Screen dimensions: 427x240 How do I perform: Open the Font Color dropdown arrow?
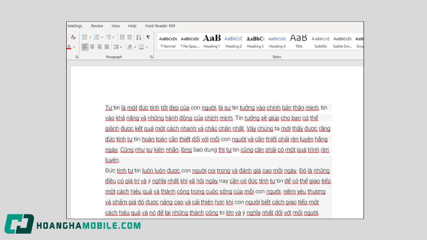pos(74,47)
